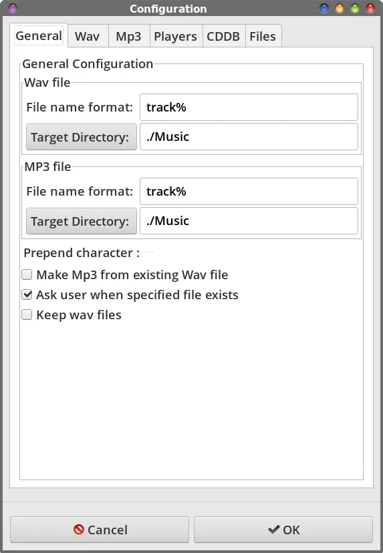383x553 pixels.
Task: Open the CDDB tab
Action: coord(223,36)
